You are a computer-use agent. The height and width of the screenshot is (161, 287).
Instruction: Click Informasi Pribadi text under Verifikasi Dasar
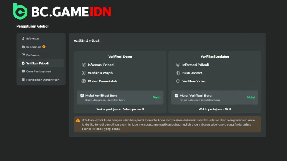tap(101, 65)
